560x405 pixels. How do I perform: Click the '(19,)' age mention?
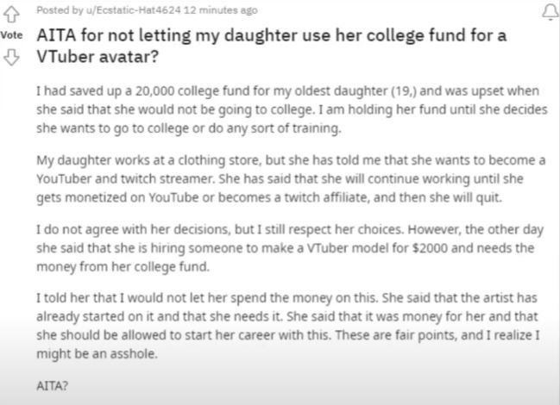point(404,91)
